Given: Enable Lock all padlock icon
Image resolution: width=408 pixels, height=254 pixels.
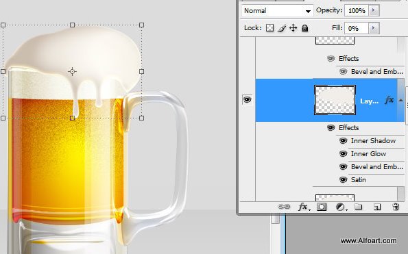Looking at the screenshot, I should coord(304,28).
